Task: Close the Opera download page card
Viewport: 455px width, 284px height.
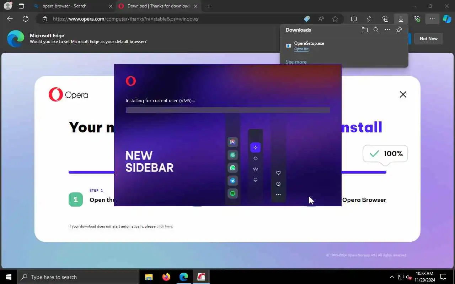Action: (403, 94)
